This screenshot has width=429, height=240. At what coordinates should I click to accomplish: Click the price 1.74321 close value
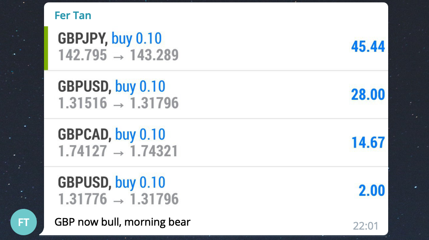tap(154, 151)
